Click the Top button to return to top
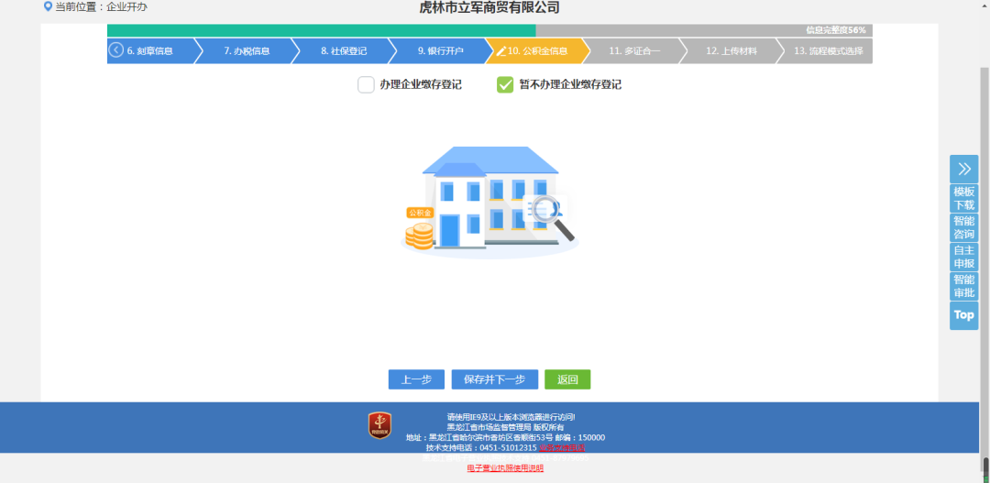Screen dimensions: 990x483 pos(963,315)
